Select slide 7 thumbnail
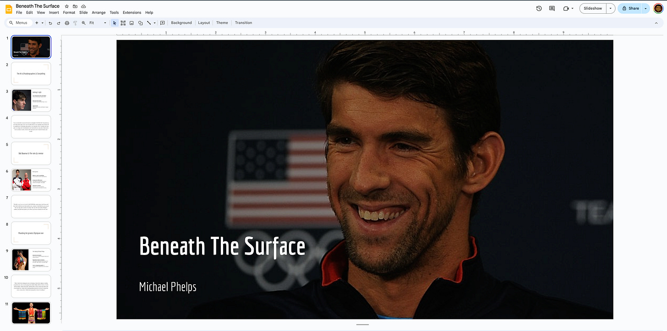 [31, 206]
